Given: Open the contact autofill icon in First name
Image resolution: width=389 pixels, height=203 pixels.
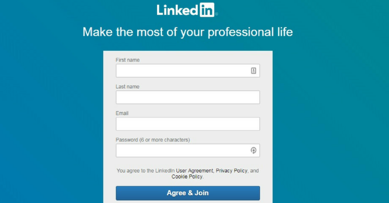Looking at the screenshot, I should [x=253, y=71].
